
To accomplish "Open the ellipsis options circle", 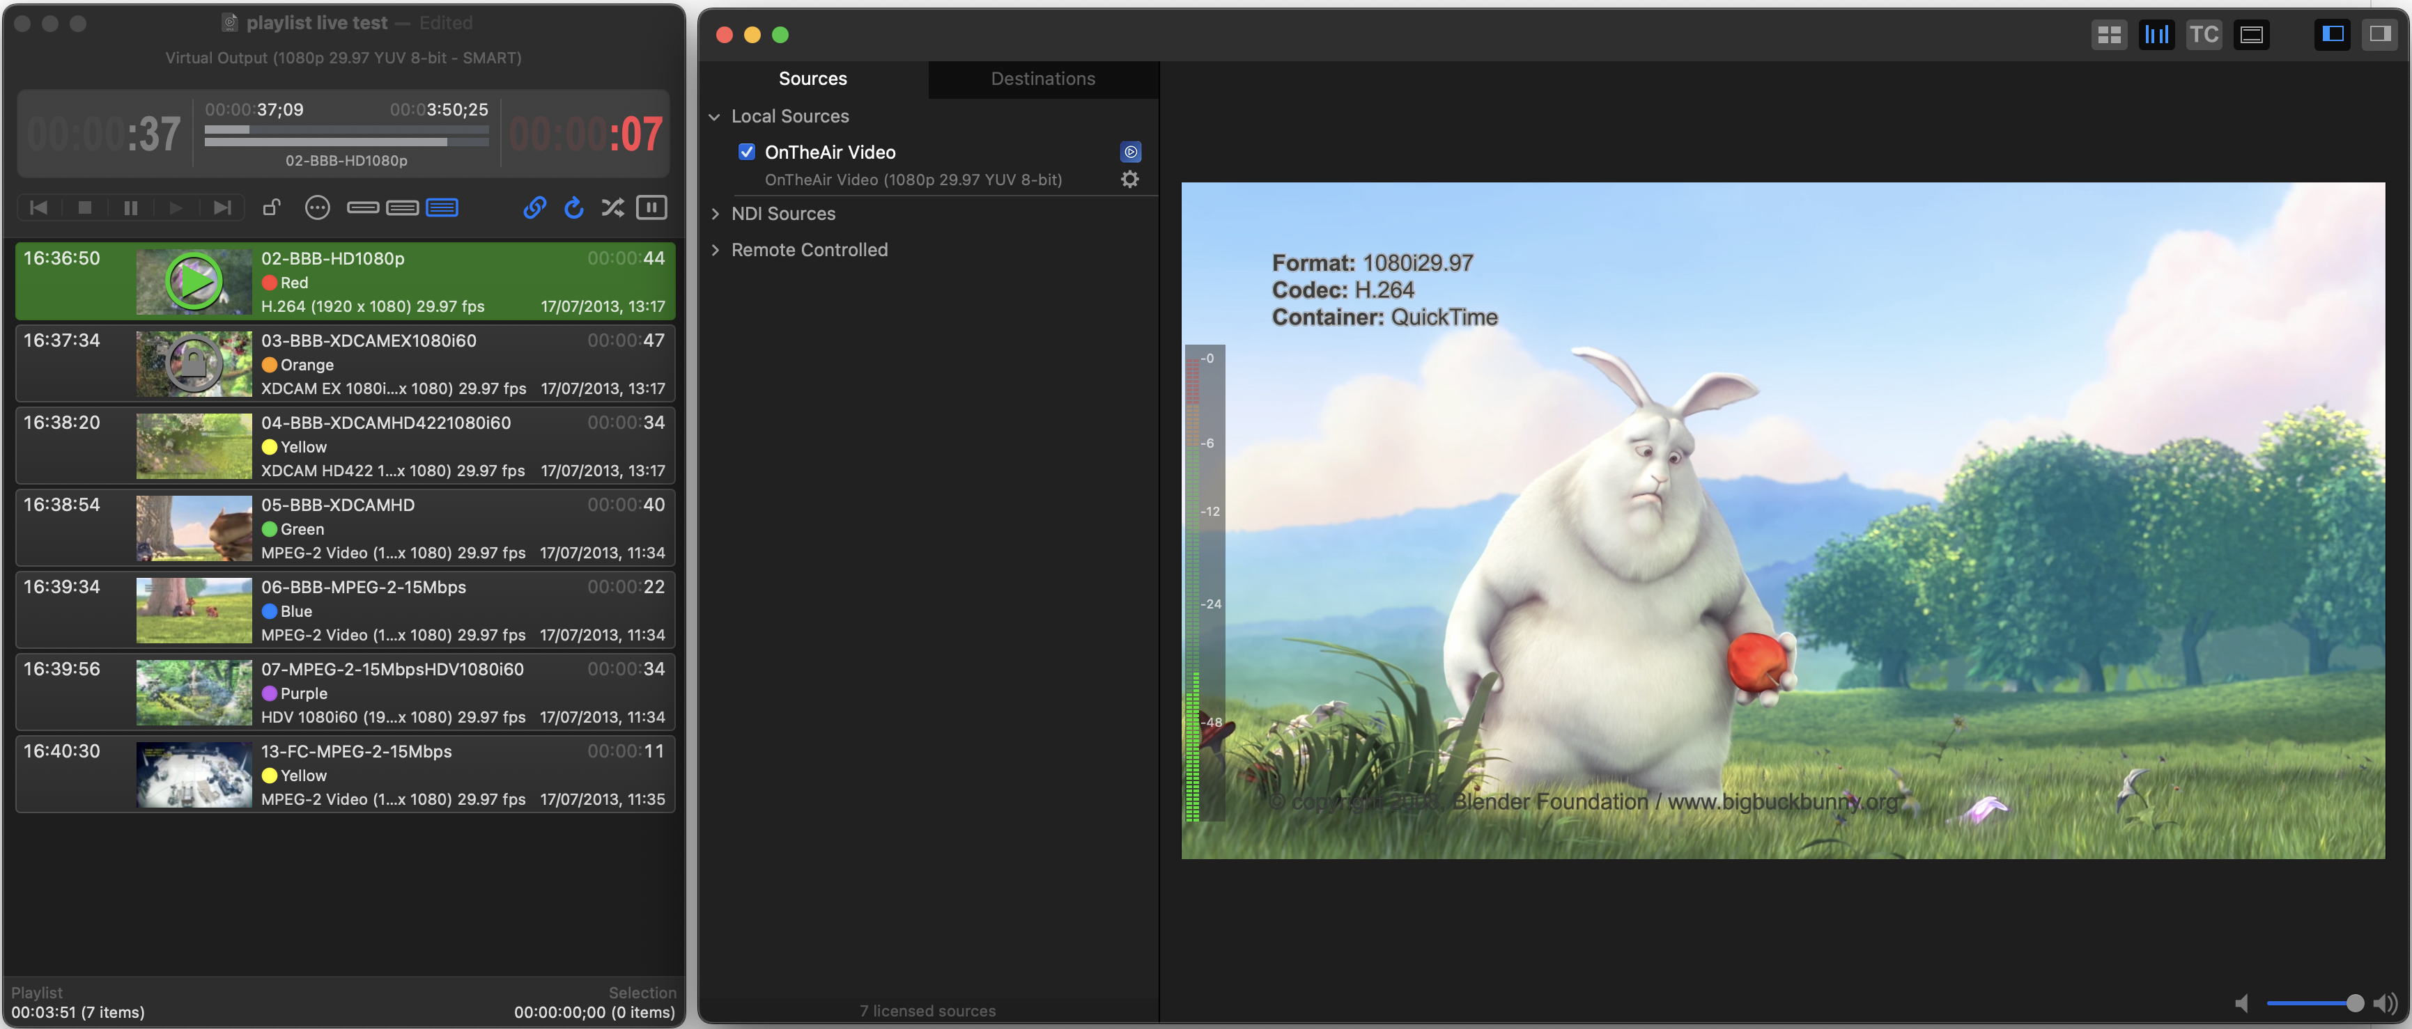I will pos(318,207).
